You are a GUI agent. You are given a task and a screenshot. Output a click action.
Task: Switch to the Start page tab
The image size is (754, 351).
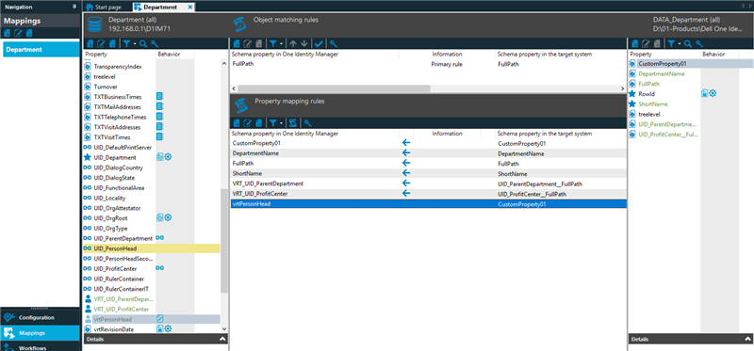click(x=103, y=8)
